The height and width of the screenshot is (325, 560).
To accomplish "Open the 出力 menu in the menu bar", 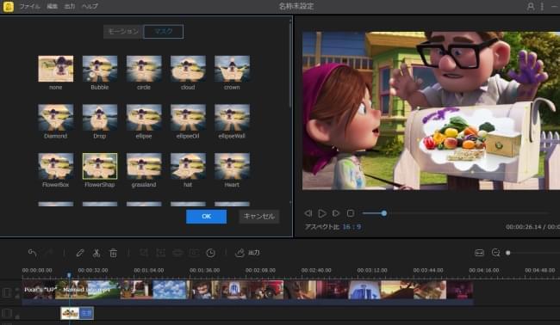I will coord(70,6).
